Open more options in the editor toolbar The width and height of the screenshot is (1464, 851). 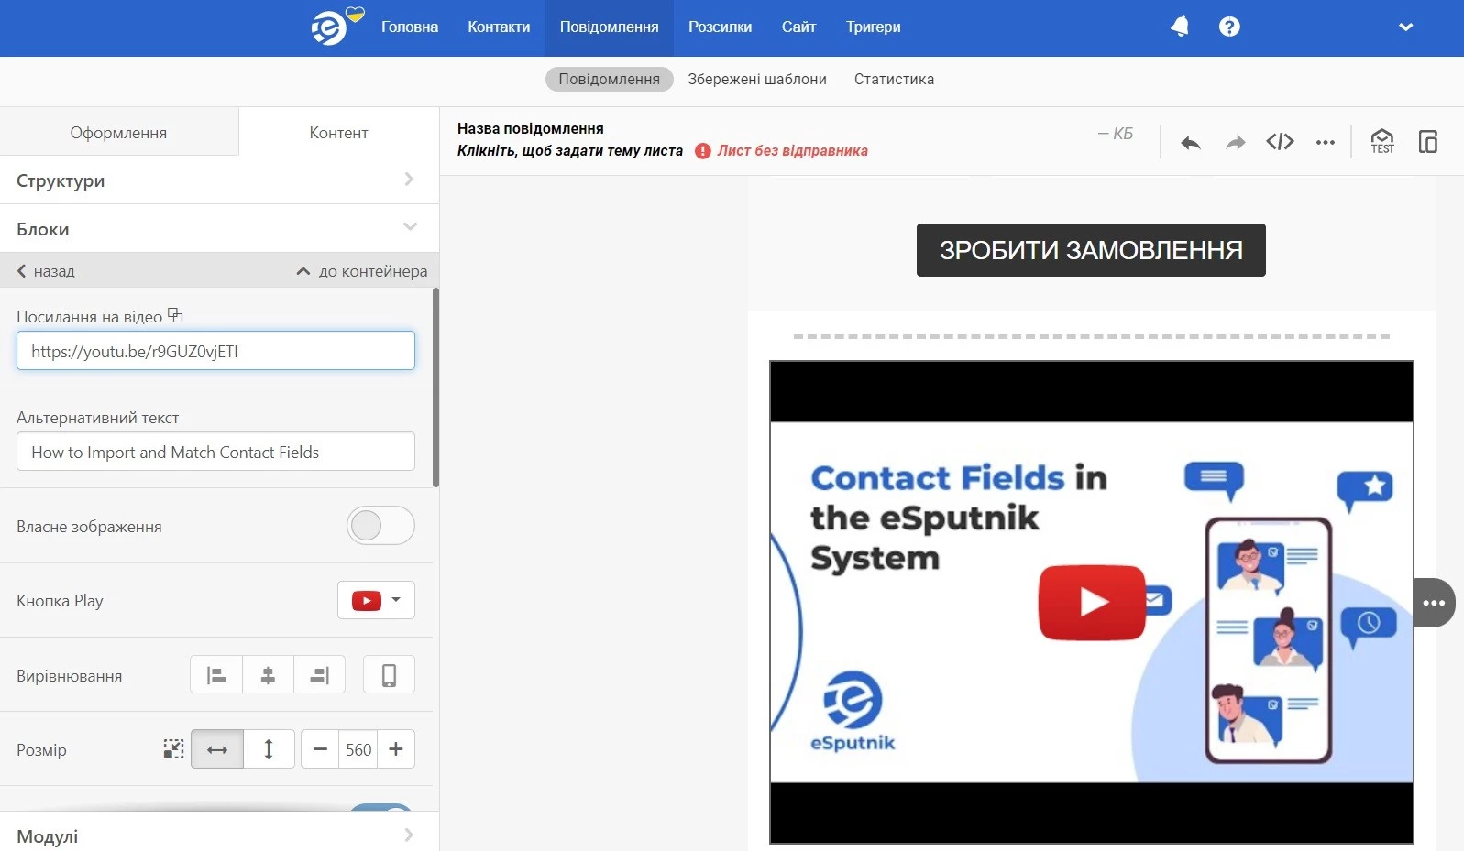point(1325,142)
